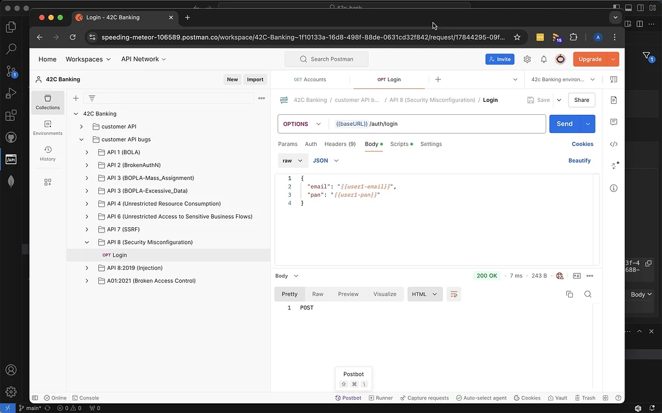Viewport: 662px width, 413px height.
Task: Click the request URL input field
Action: 438,124
